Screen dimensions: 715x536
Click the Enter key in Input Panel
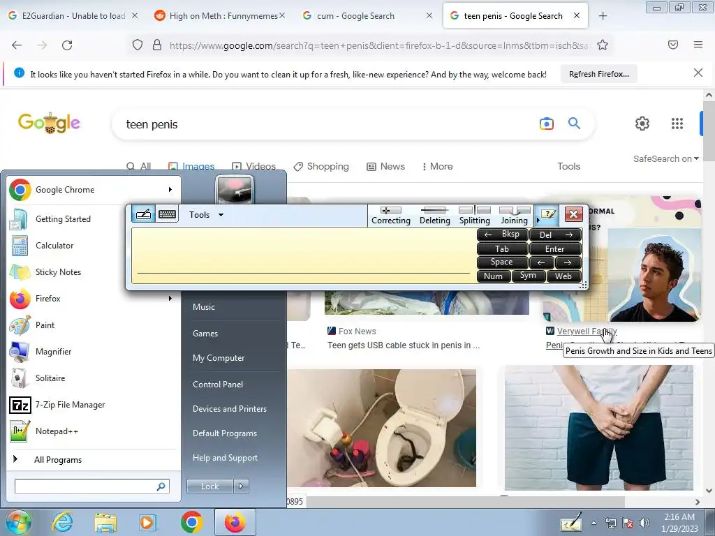[555, 249]
